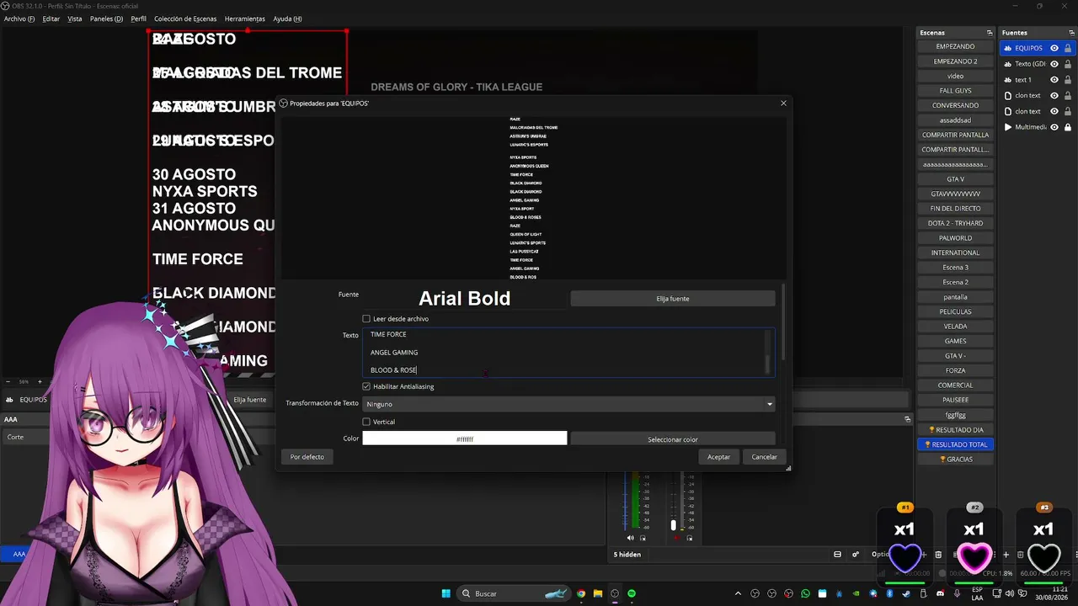The image size is (1078, 606).
Task: Open advanced audio properties gears icon
Action: coord(856,555)
